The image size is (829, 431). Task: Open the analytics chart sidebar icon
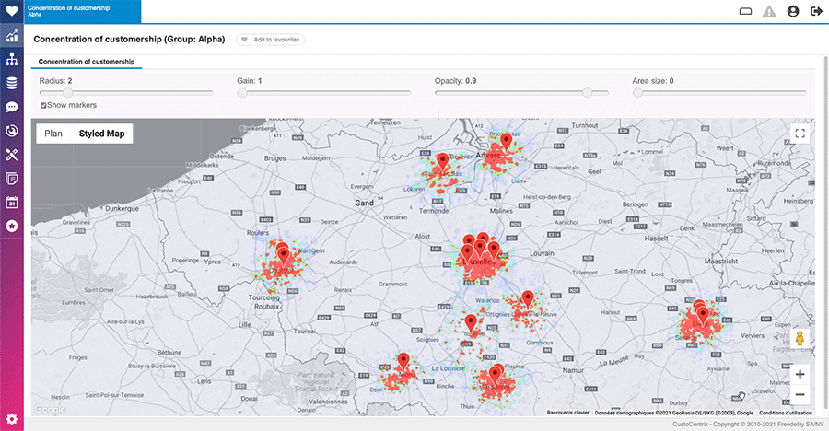12,37
